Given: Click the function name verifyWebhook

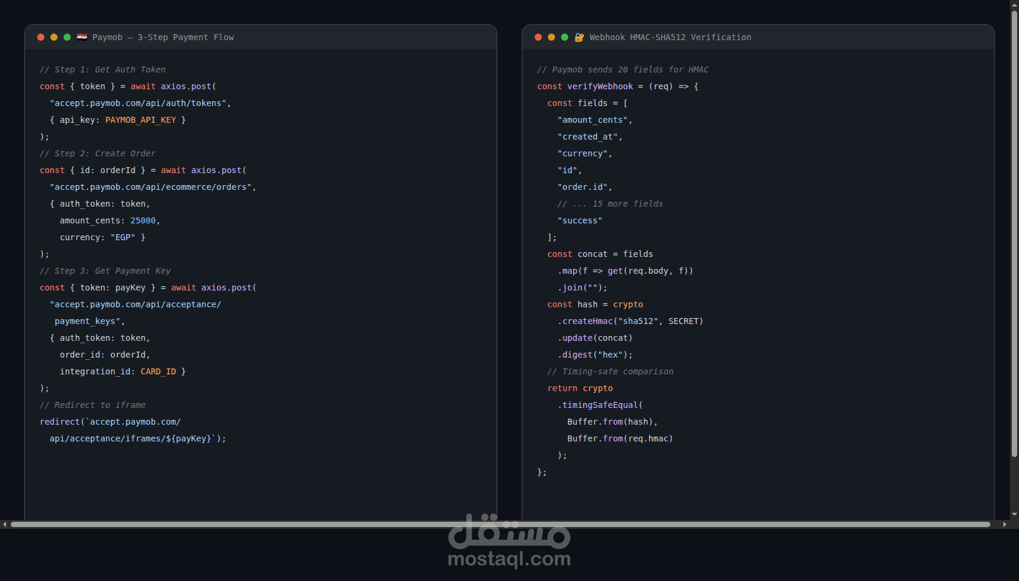Looking at the screenshot, I should pyautogui.click(x=600, y=86).
